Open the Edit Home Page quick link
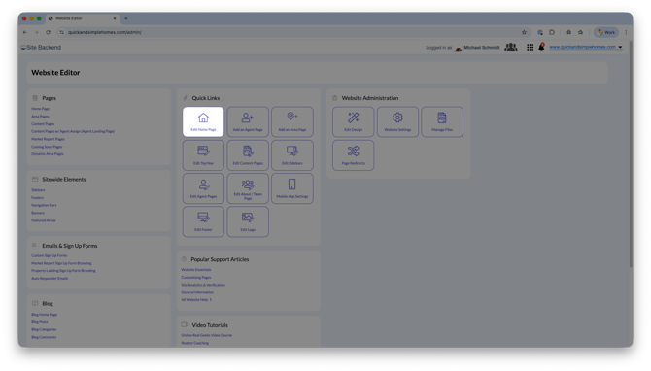This screenshot has height=371, width=651. tap(203, 121)
